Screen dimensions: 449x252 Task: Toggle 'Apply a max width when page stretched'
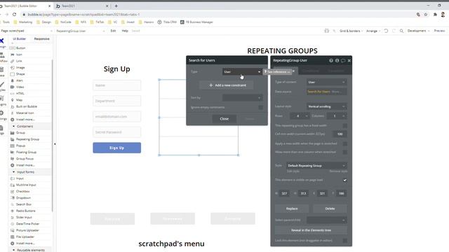[344, 143]
